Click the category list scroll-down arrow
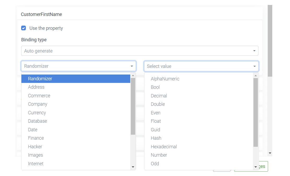 tap(133, 167)
